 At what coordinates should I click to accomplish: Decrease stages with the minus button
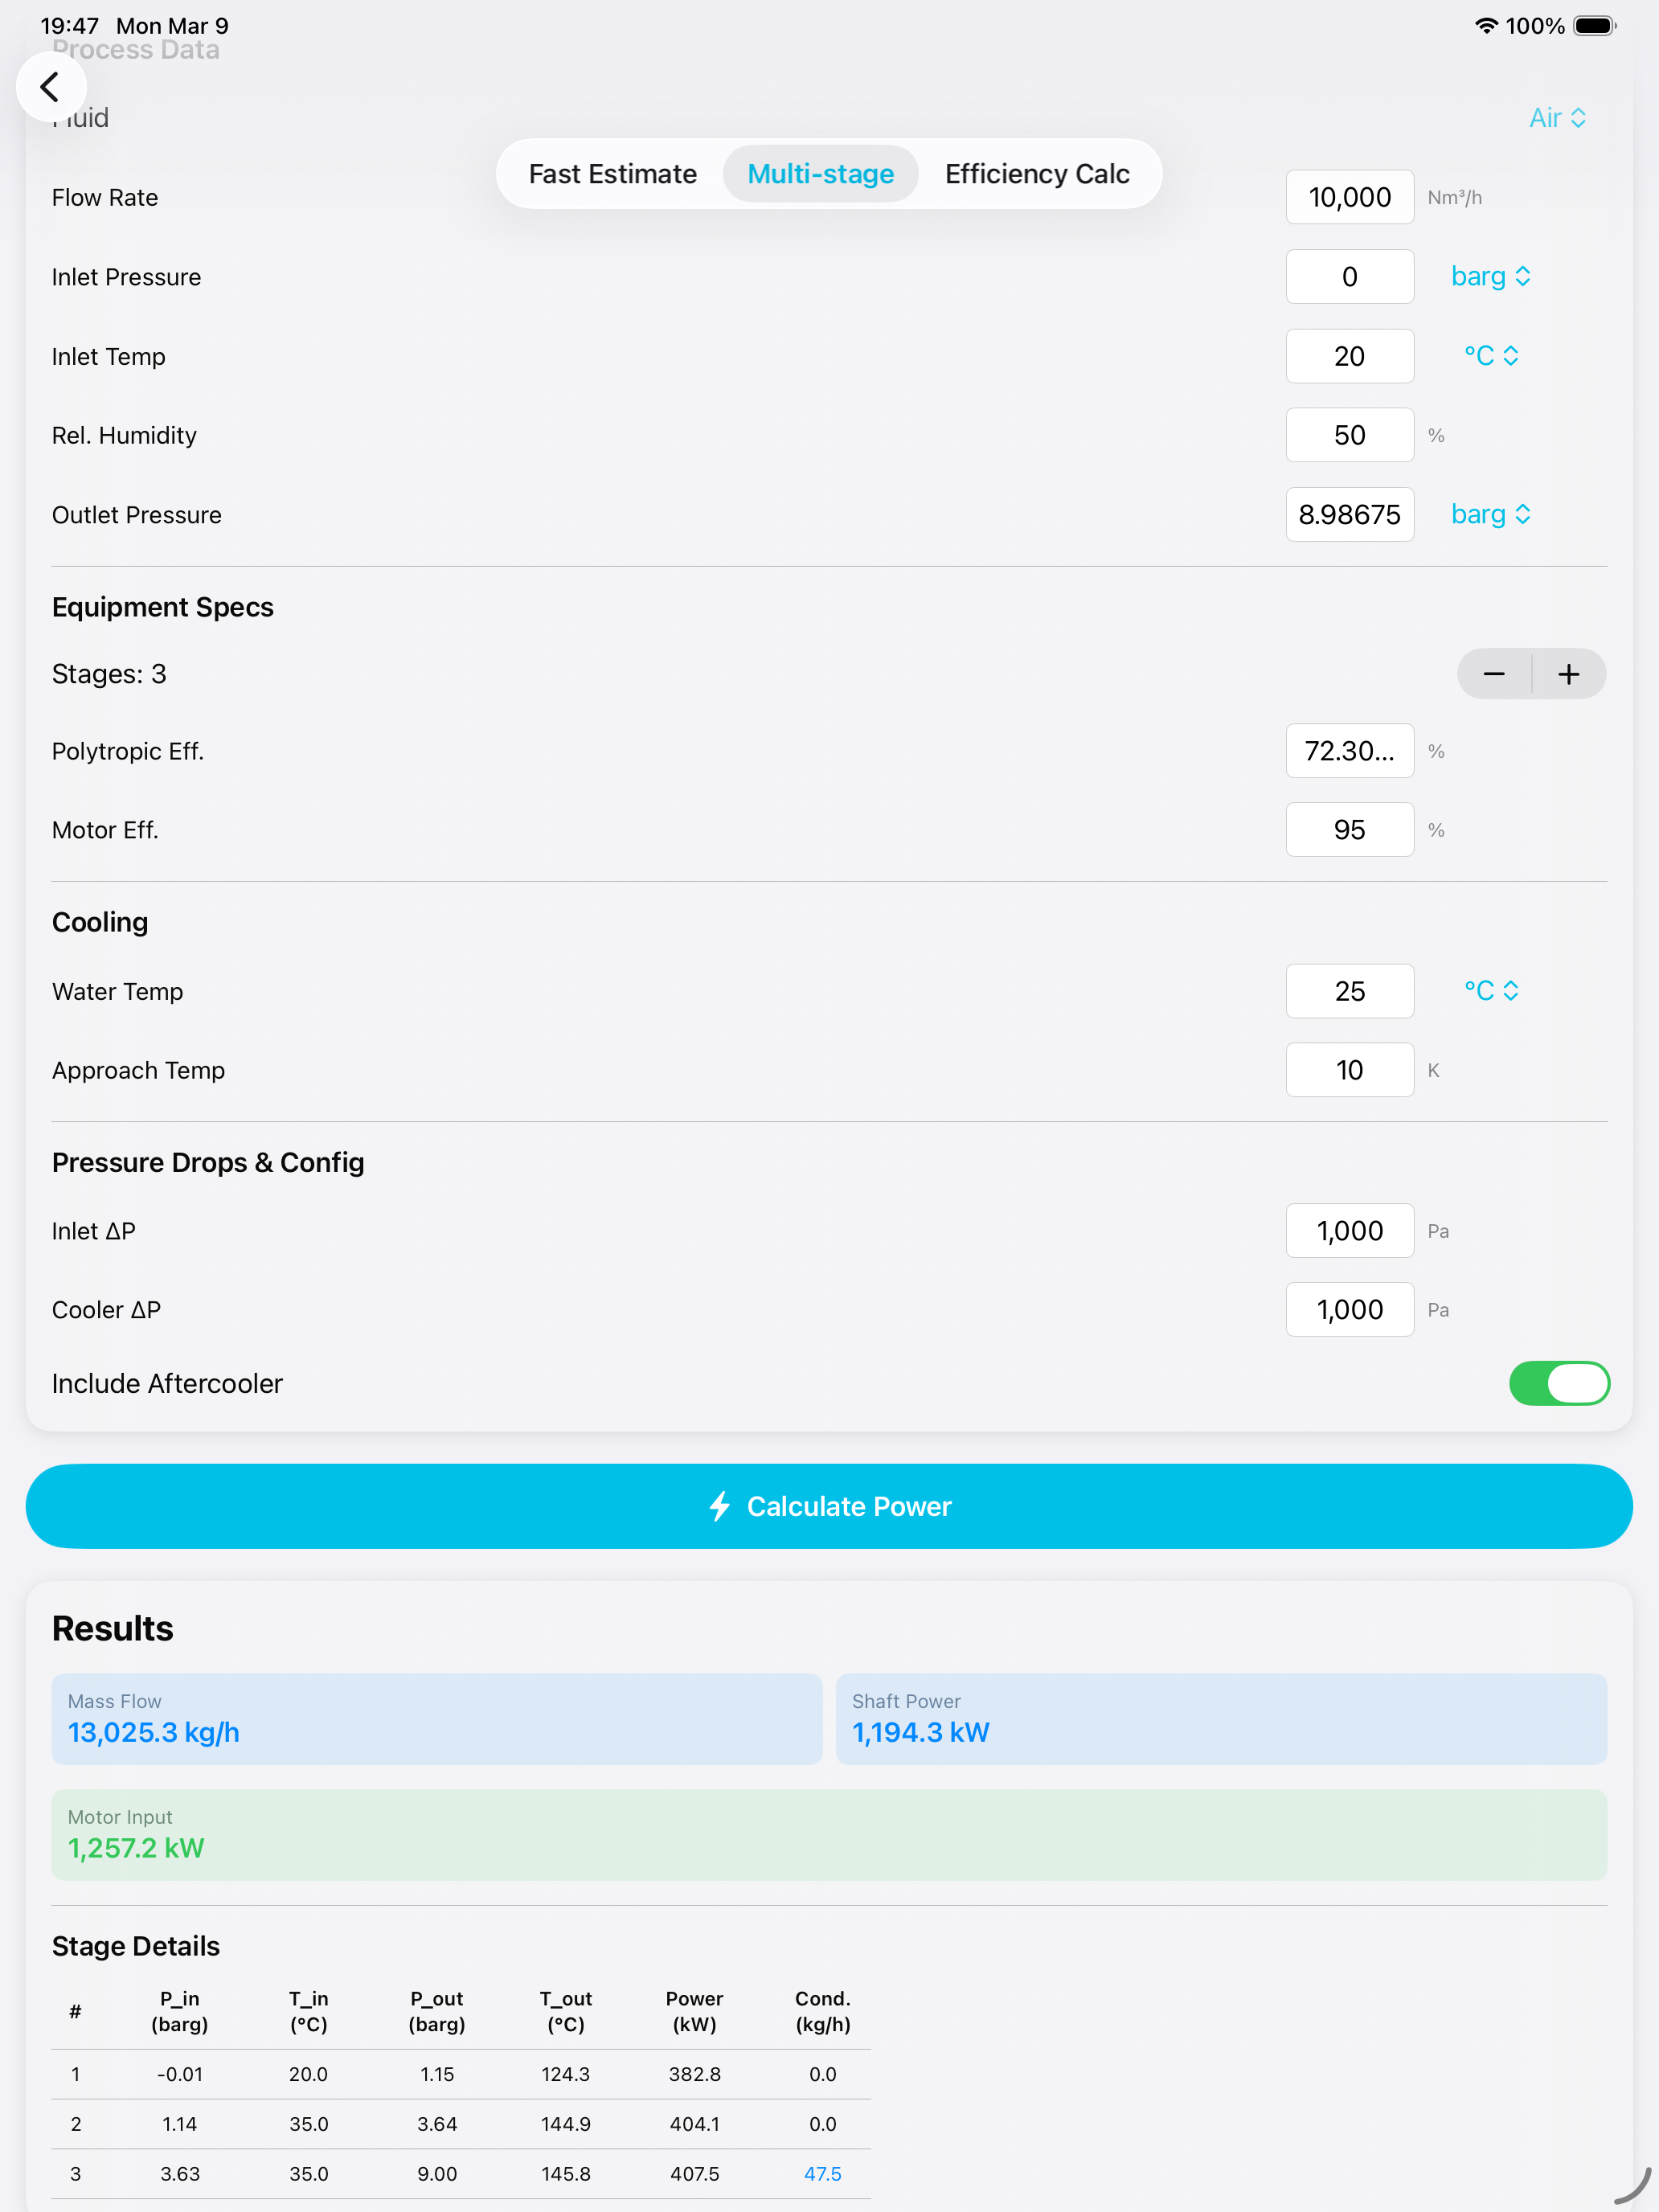(1494, 674)
